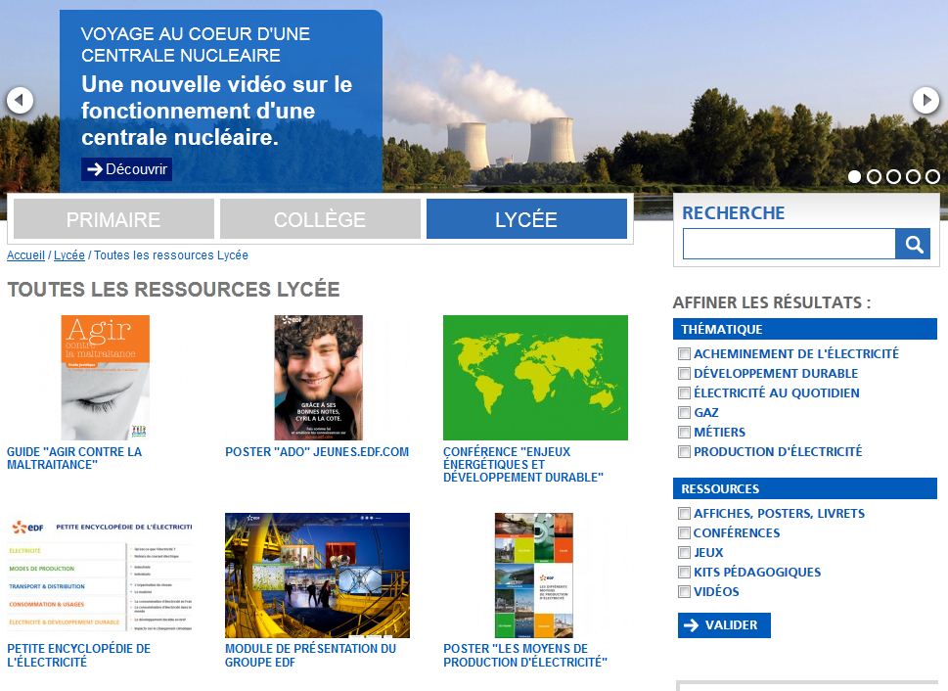Select fourth carousel dot indicator
Viewport: 948px width, 691px height.
point(913,176)
